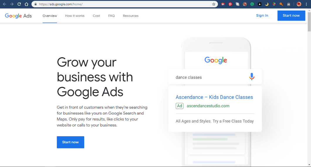Image resolution: width=311 pixels, height=167 pixels.
Task: Go back using the browser back arrow
Action: [5, 4]
